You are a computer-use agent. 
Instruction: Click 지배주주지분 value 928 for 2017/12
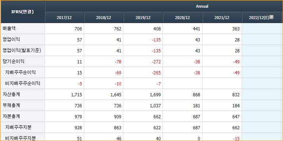[x=78, y=127]
